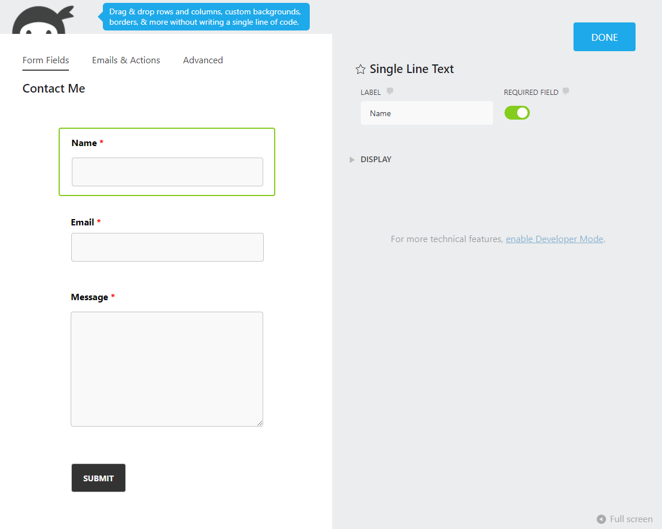This screenshot has width=662, height=529.
Task: Switch to the Emails & Actions tab
Action: point(126,60)
